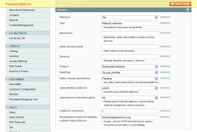
Task: Click the Status nowego zamówienia label
Action: 75,78
